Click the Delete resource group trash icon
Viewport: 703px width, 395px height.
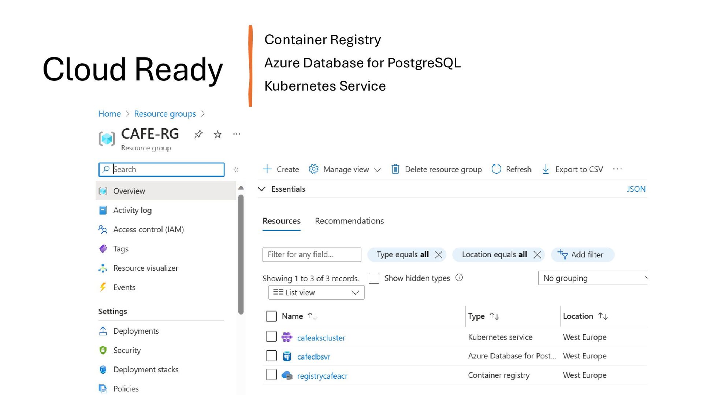pos(395,169)
